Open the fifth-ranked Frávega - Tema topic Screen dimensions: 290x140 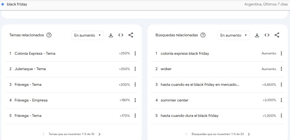(28, 116)
